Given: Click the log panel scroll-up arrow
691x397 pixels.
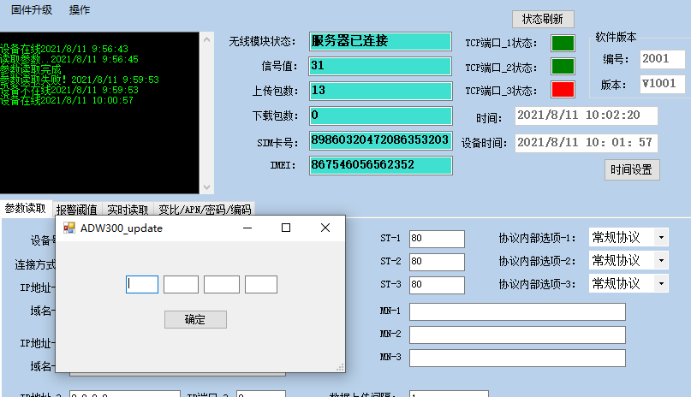Looking at the screenshot, I should [206, 39].
